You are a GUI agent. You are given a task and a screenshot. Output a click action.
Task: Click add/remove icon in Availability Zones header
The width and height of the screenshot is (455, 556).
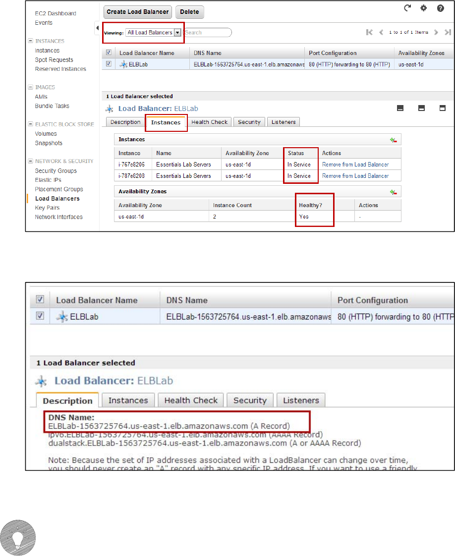point(394,192)
